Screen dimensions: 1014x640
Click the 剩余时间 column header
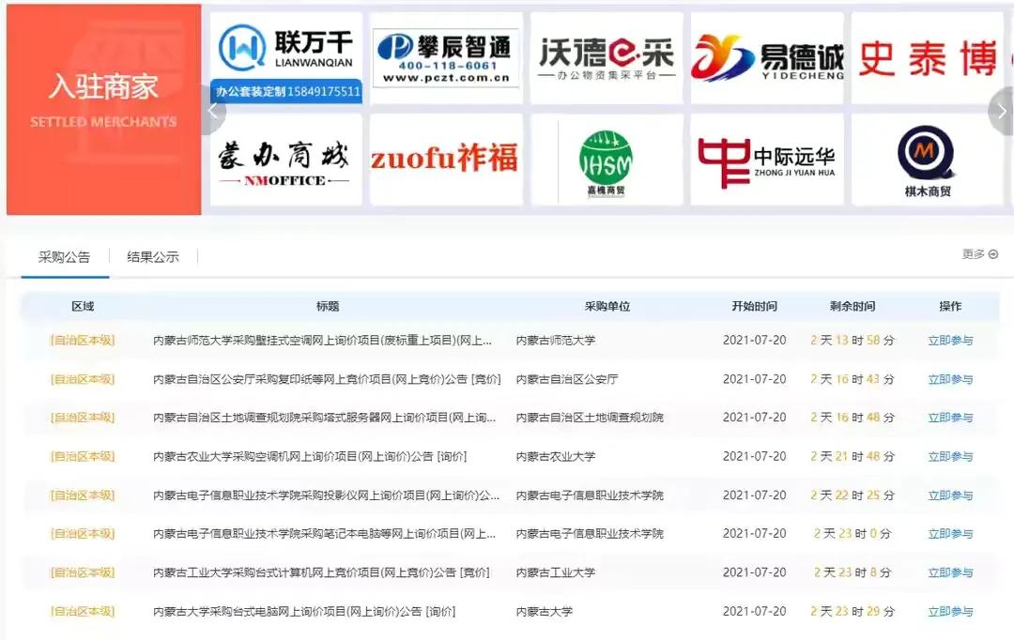(853, 307)
